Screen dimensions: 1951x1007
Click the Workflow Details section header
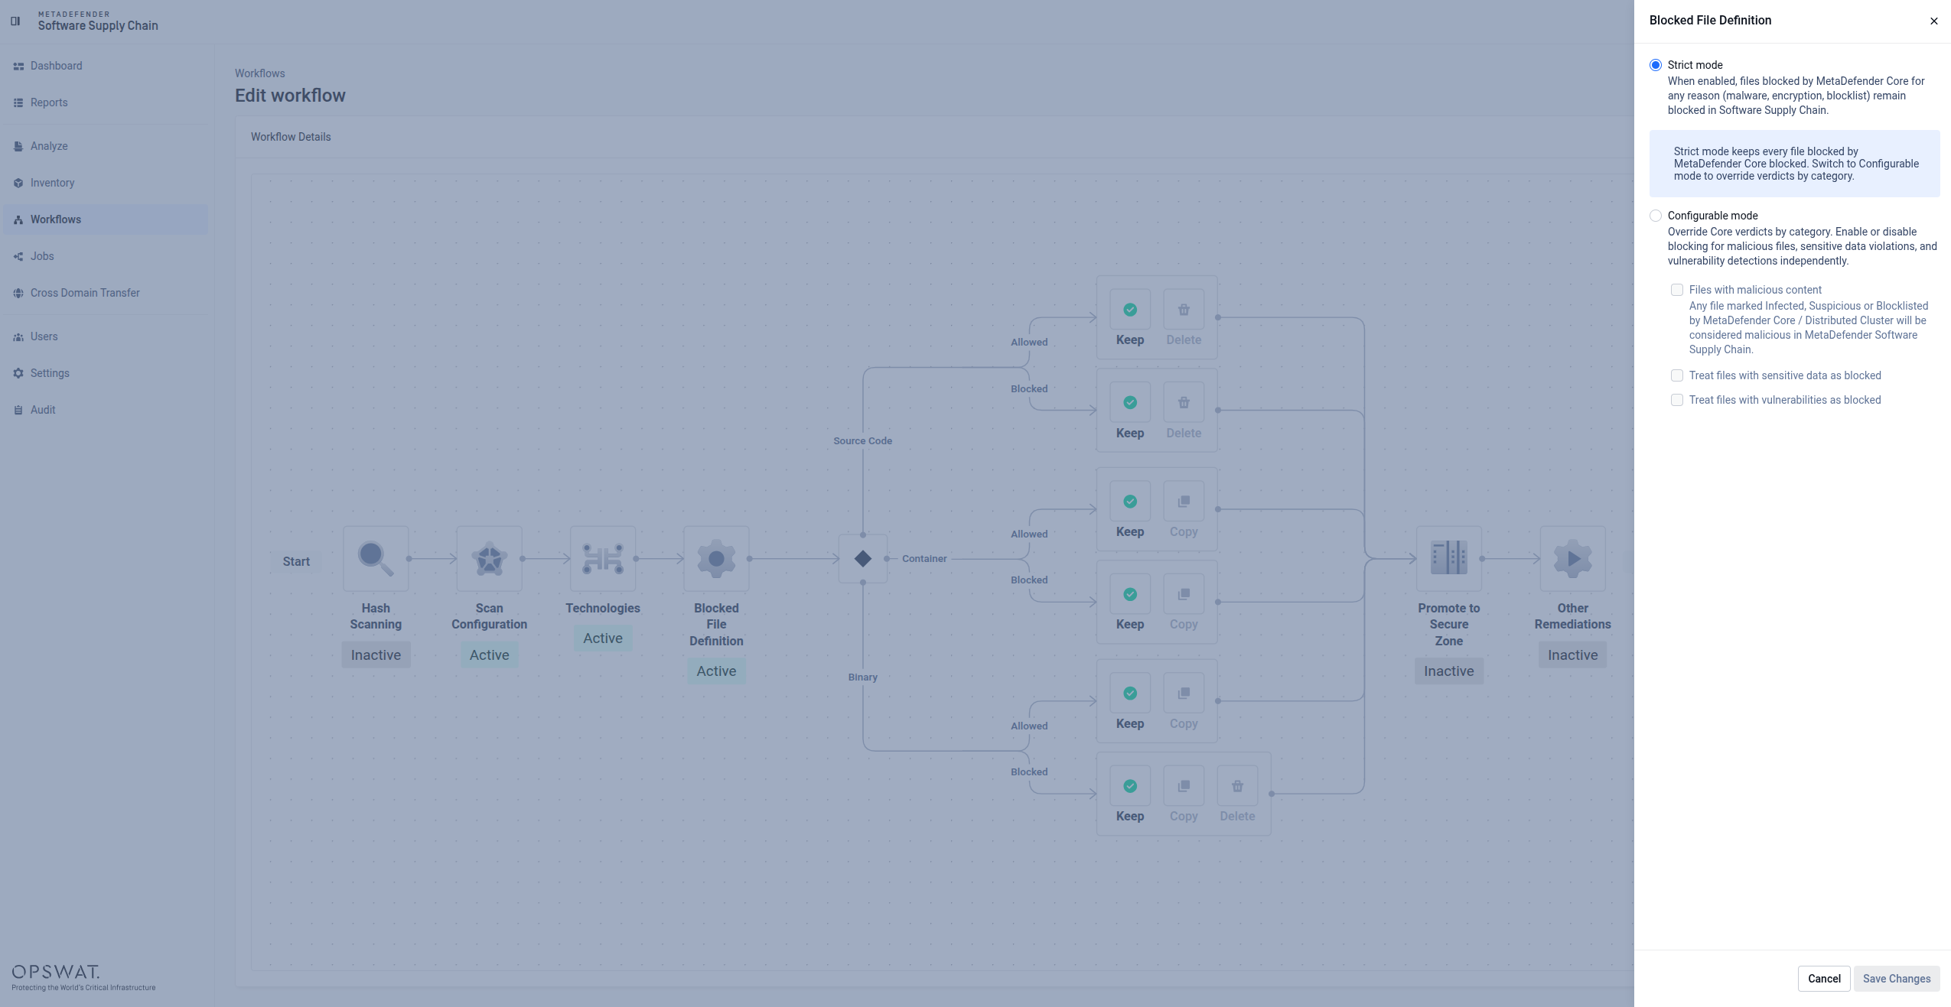tap(291, 137)
